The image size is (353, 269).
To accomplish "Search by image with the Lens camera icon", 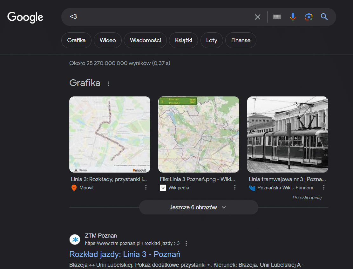I will click(309, 17).
